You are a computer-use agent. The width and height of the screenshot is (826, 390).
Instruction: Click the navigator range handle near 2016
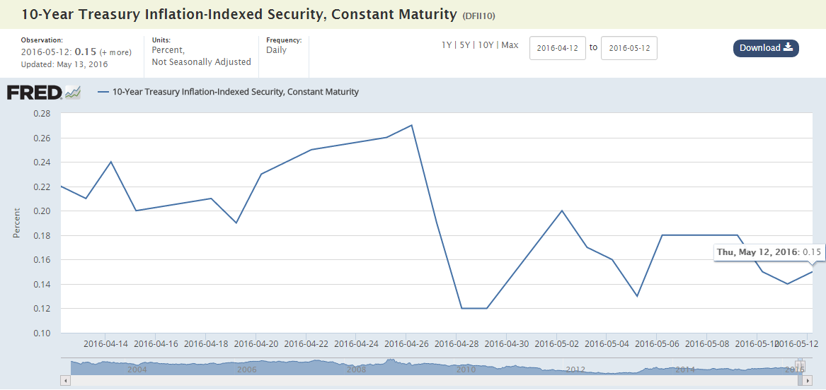point(801,365)
